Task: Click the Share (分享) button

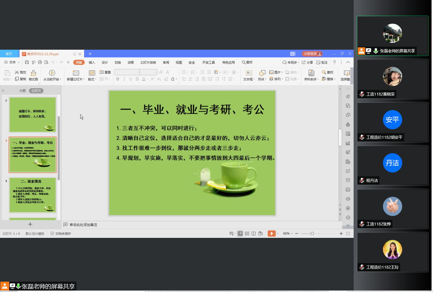Action: (x=307, y=62)
